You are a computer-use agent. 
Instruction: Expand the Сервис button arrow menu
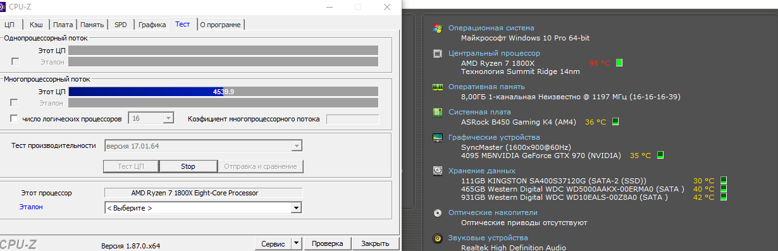pyautogui.click(x=297, y=243)
